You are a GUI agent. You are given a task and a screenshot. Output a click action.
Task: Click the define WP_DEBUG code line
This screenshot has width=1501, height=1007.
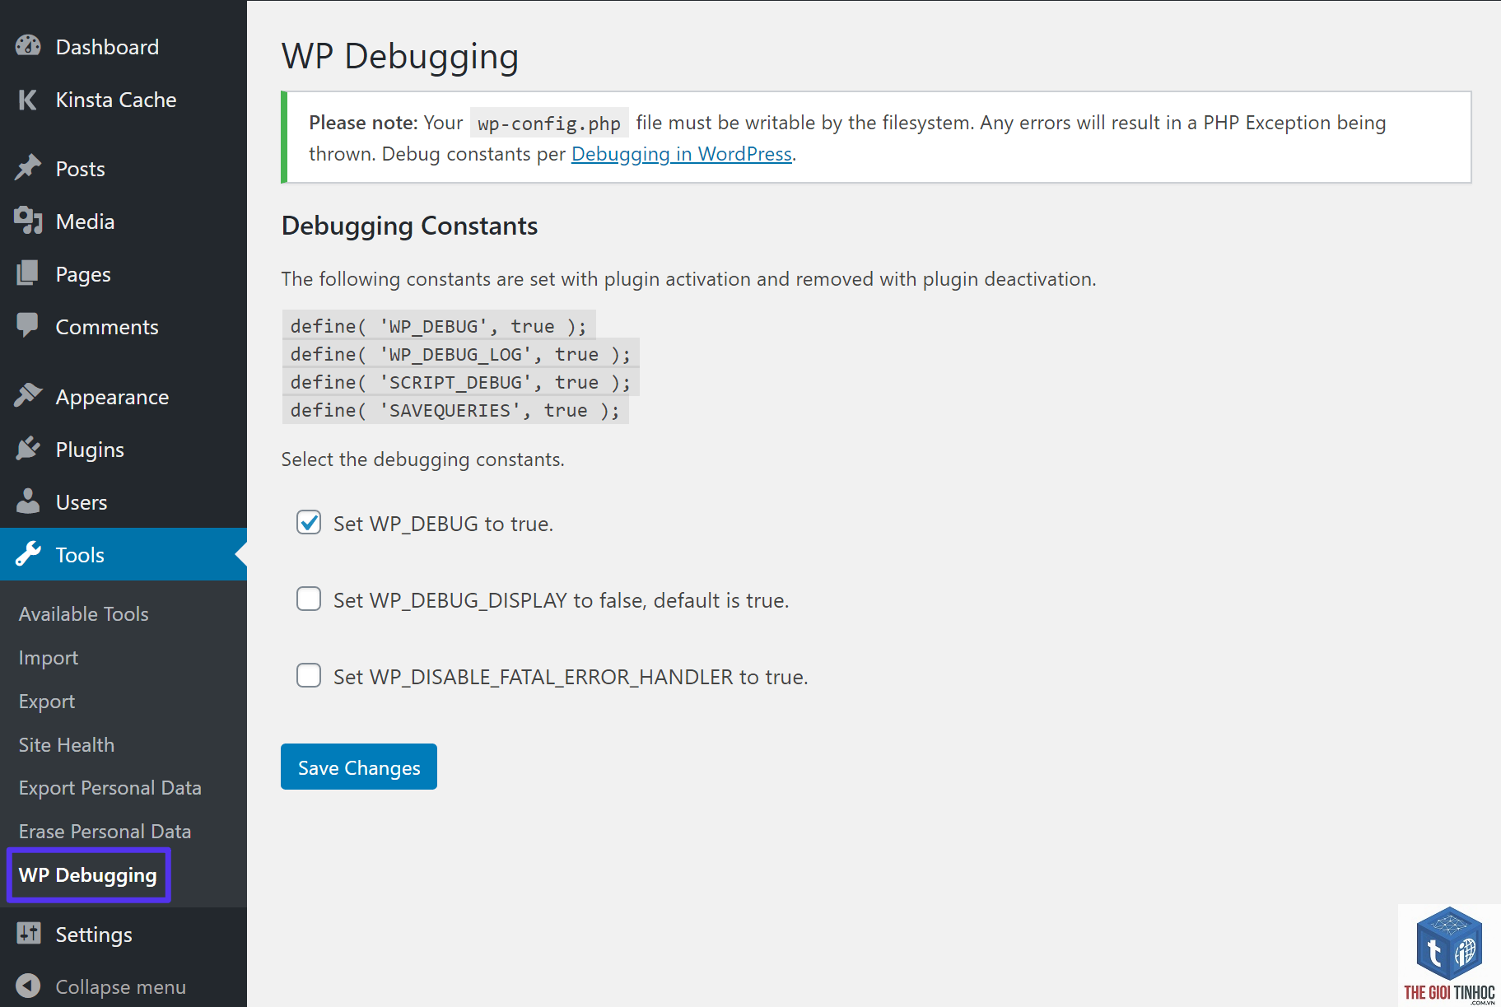coord(439,326)
